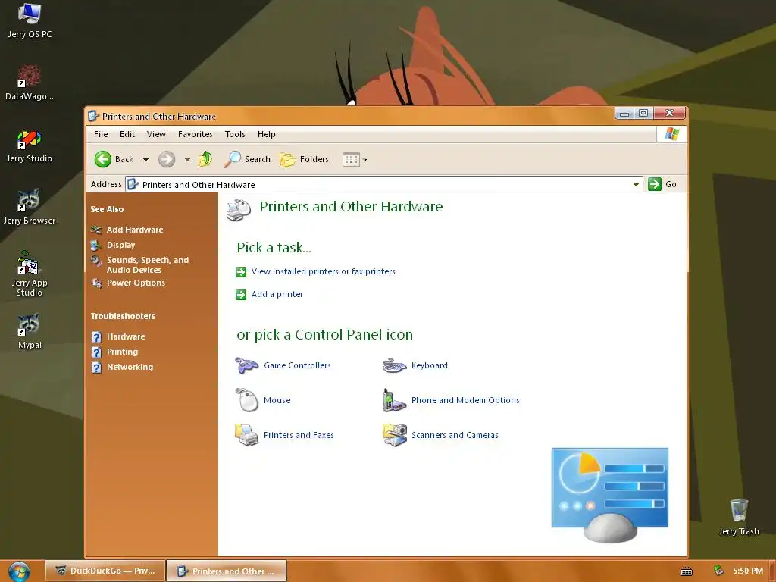Go up one folder level icon
Image resolution: width=776 pixels, height=582 pixels.
point(205,159)
